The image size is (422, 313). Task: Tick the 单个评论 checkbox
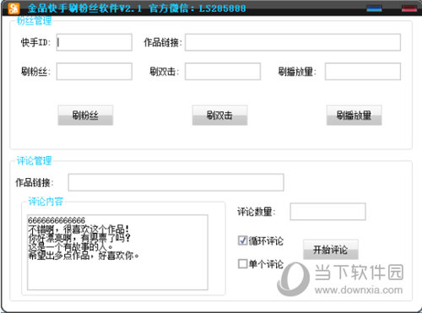pyautogui.click(x=242, y=263)
